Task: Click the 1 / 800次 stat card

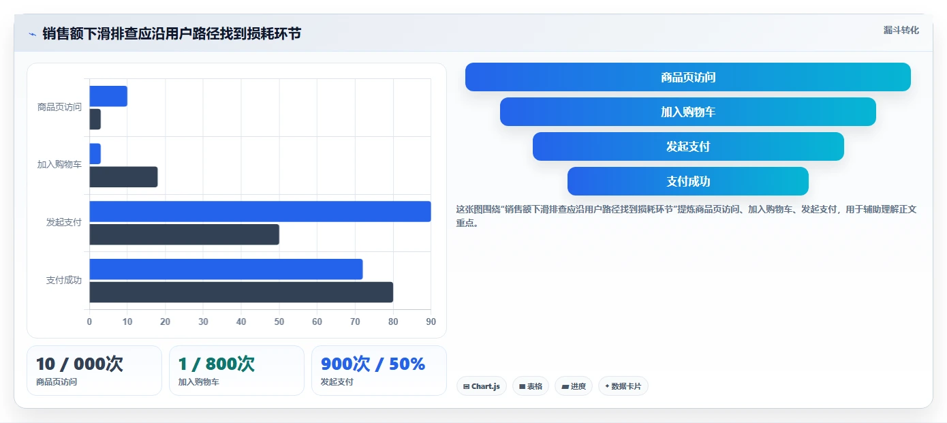Action: pyautogui.click(x=236, y=371)
